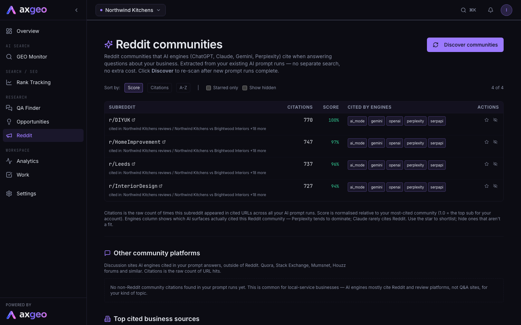Open GEO Monitor in the sidebar
The width and height of the screenshot is (521, 325).
pos(43,57)
